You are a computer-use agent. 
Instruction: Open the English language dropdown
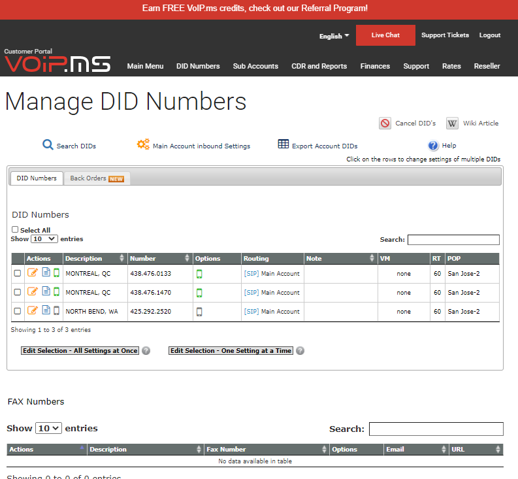coord(334,36)
